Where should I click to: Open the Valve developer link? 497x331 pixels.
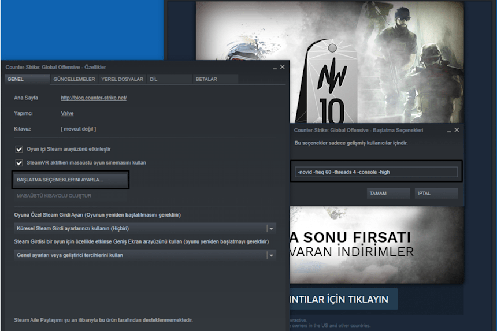(x=67, y=113)
